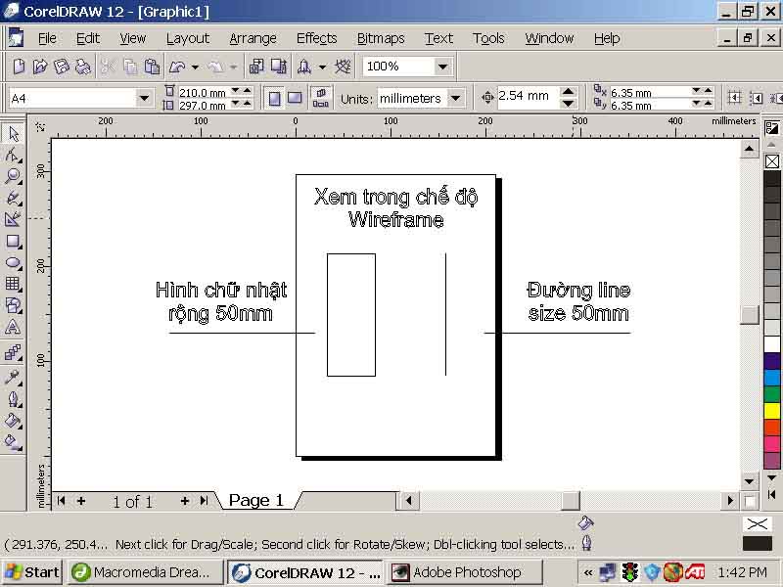
Task: Go to first page button
Action: pyautogui.click(x=61, y=500)
